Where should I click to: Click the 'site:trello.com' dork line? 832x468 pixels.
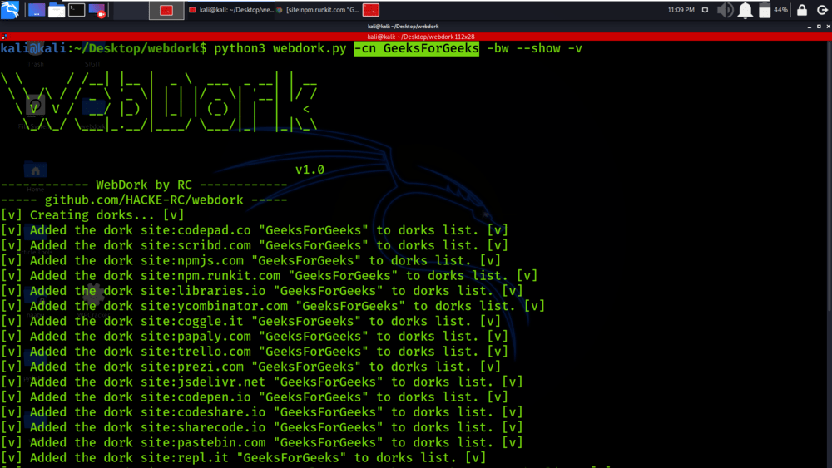254,352
